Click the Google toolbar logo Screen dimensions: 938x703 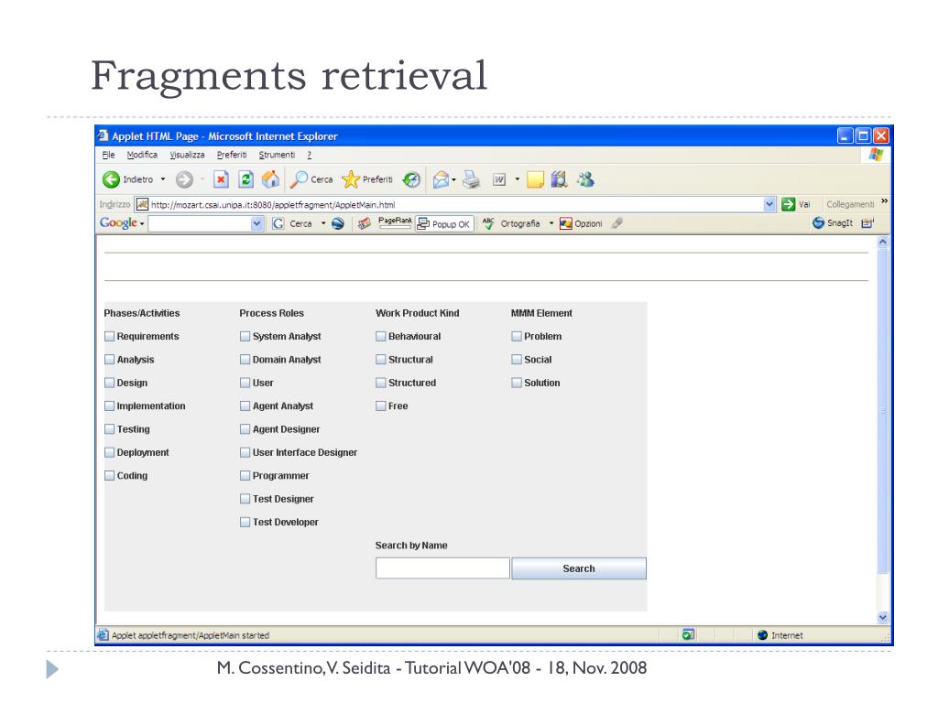tap(118, 223)
